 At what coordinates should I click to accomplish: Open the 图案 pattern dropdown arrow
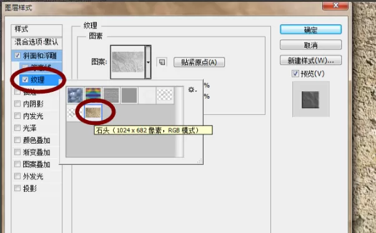pos(148,62)
